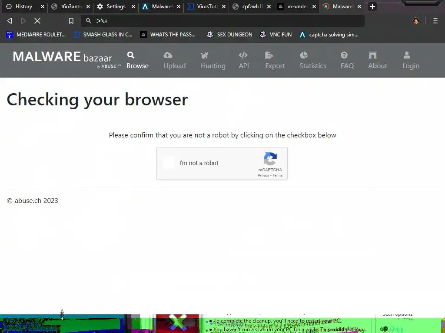445x333 pixels.
Task: Click the Statistics pie chart icon
Action: [x=304, y=55]
